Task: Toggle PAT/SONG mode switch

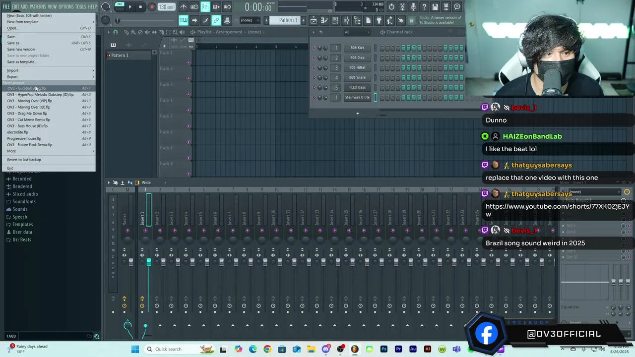Action: tap(120, 6)
